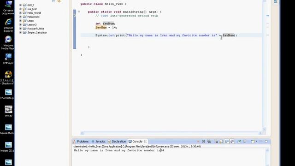Click the Open Console icon
This screenshot has height=166, width=295.
(x=253, y=142)
